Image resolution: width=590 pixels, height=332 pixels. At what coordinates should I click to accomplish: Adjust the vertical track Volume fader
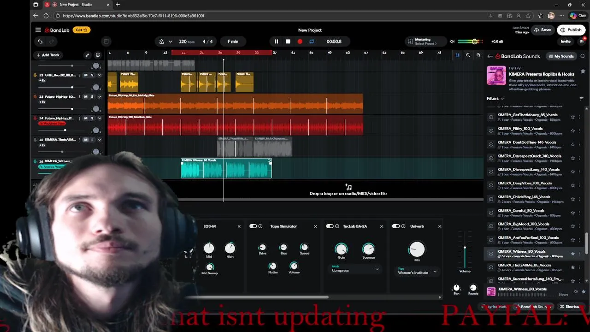click(x=465, y=248)
